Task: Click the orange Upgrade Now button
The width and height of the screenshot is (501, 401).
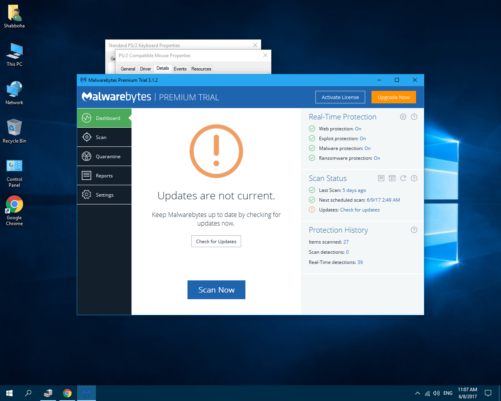Action: (x=394, y=97)
